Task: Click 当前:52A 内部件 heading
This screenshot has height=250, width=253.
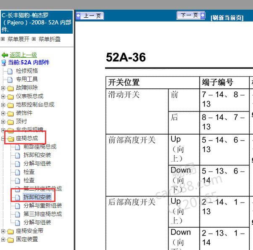Action: point(29,62)
